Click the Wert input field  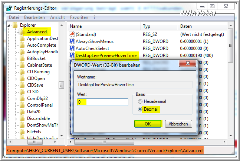[103, 102]
